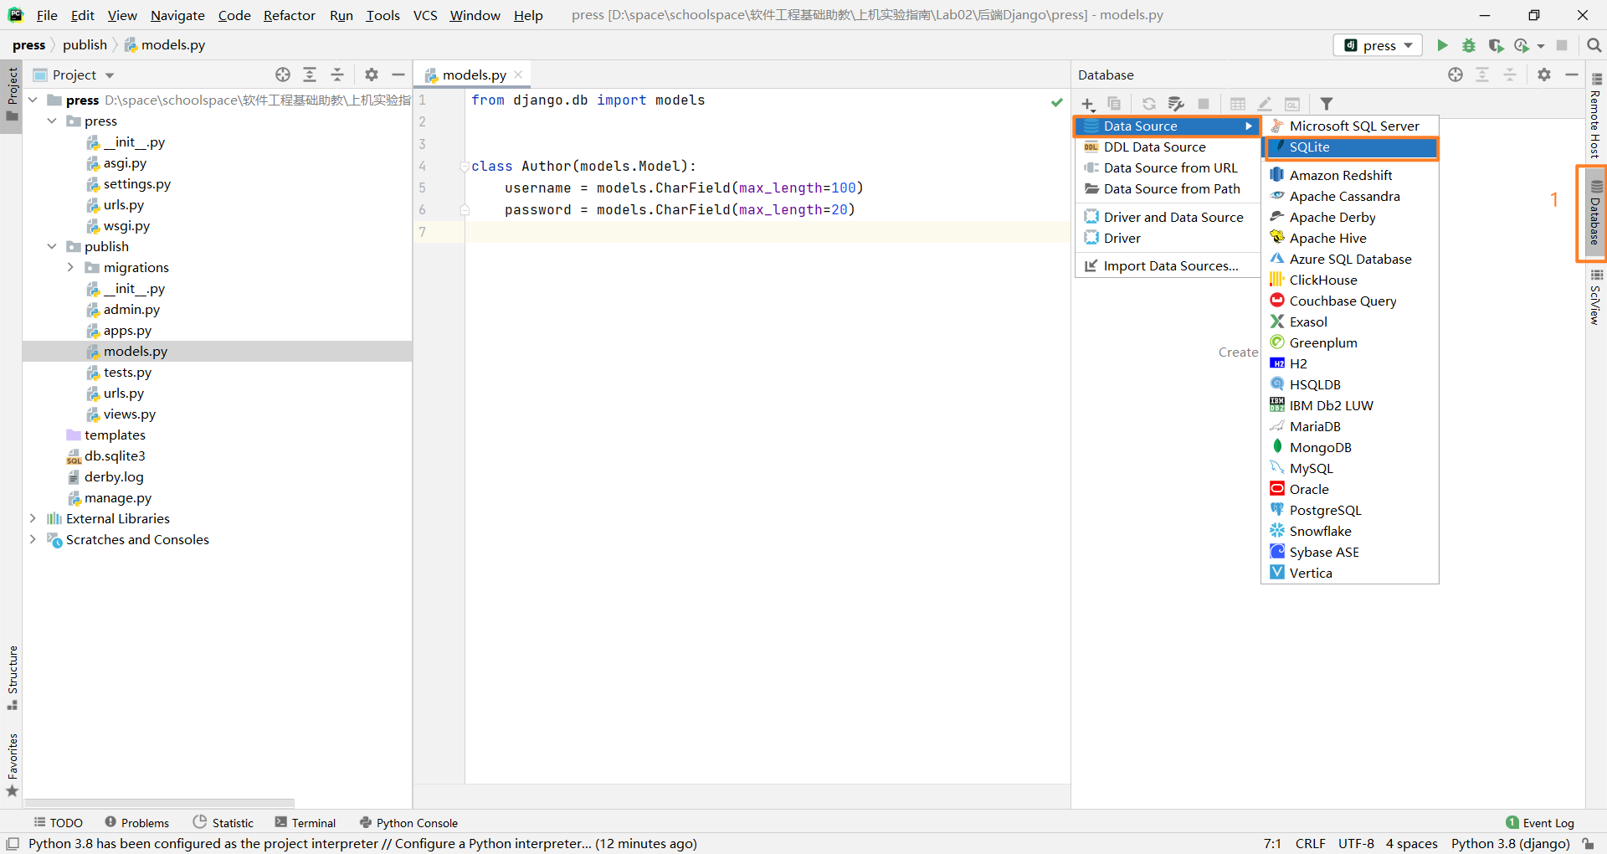Viewport: 1607px width, 854px height.
Task: Click the UTF-8 encoding indicator
Action: (1356, 843)
